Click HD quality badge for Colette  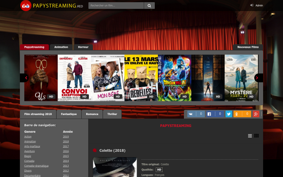click(x=159, y=169)
